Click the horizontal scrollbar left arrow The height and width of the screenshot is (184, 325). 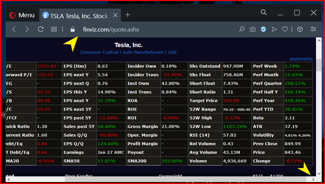point(9,179)
